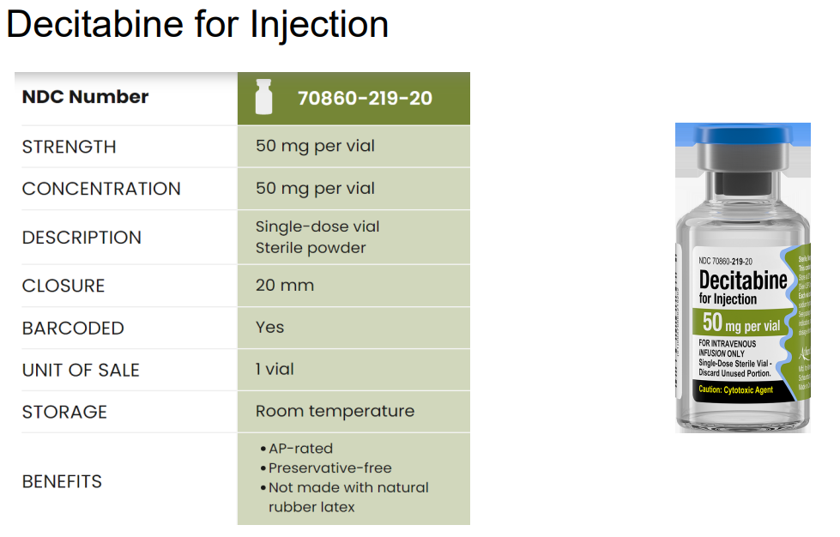
Task: Select the AP-rated benefit bullet
Action: [x=297, y=448]
